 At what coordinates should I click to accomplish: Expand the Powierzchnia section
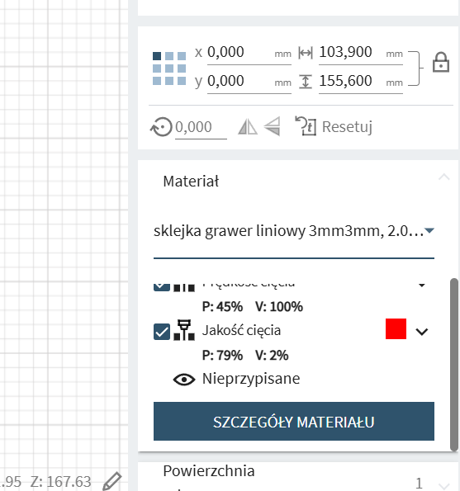(444, 486)
